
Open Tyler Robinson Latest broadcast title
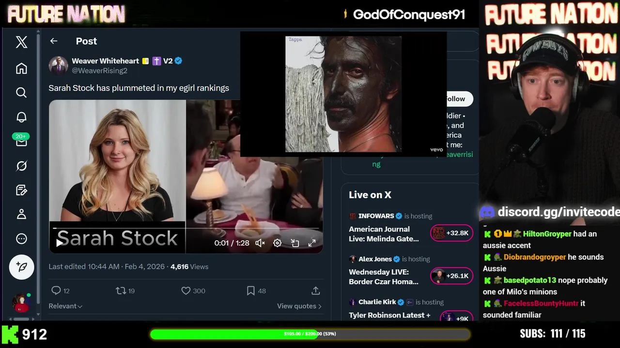(x=389, y=315)
